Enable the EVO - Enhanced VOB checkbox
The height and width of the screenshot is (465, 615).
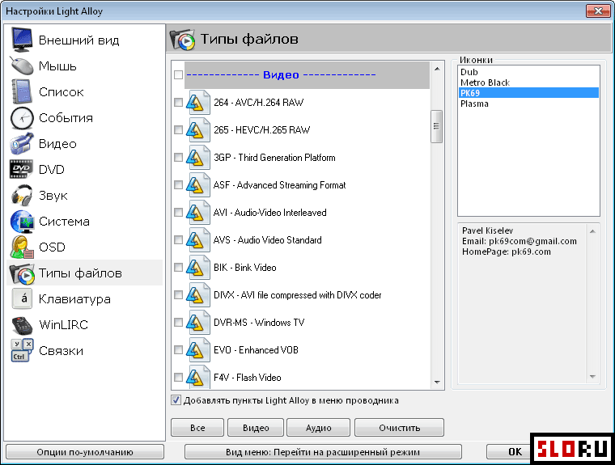click(x=178, y=349)
